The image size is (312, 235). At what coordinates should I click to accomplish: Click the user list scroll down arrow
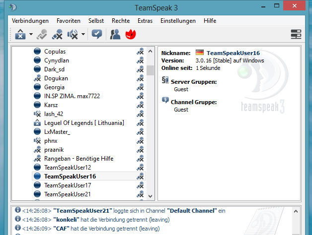(150, 196)
